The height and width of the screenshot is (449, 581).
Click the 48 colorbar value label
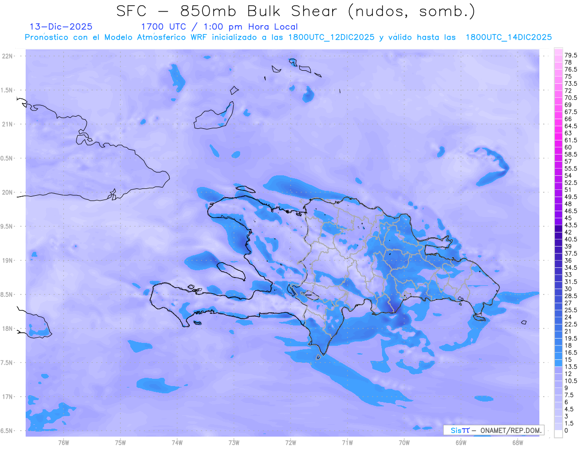568,203
